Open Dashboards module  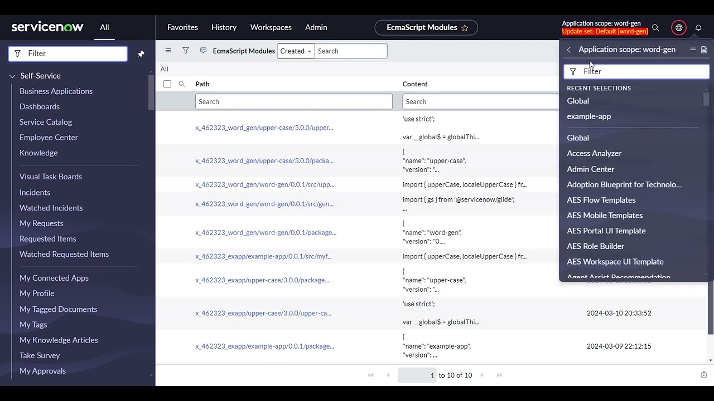pyautogui.click(x=40, y=107)
